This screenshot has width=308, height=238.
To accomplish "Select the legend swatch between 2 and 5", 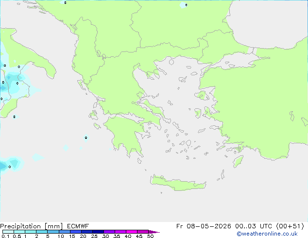I will (x=42, y=232).
